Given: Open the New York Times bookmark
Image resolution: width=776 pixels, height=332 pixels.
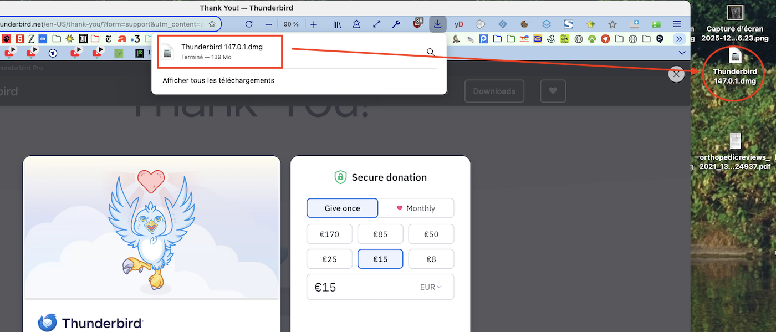Looking at the screenshot, I should point(108,39).
